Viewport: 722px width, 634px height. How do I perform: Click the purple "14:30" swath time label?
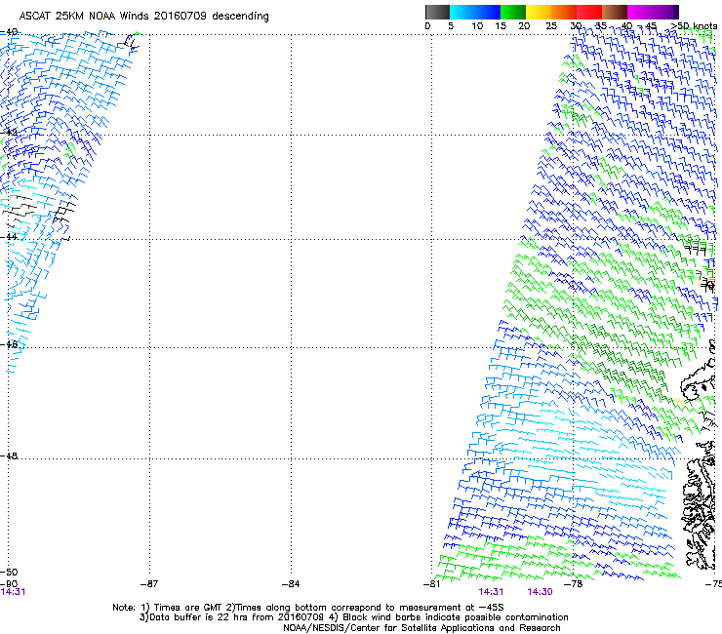[x=540, y=592]
